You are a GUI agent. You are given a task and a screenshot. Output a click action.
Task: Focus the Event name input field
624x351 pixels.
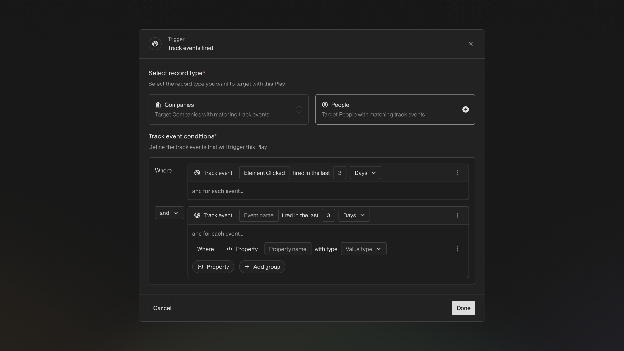tap(259, 215)
